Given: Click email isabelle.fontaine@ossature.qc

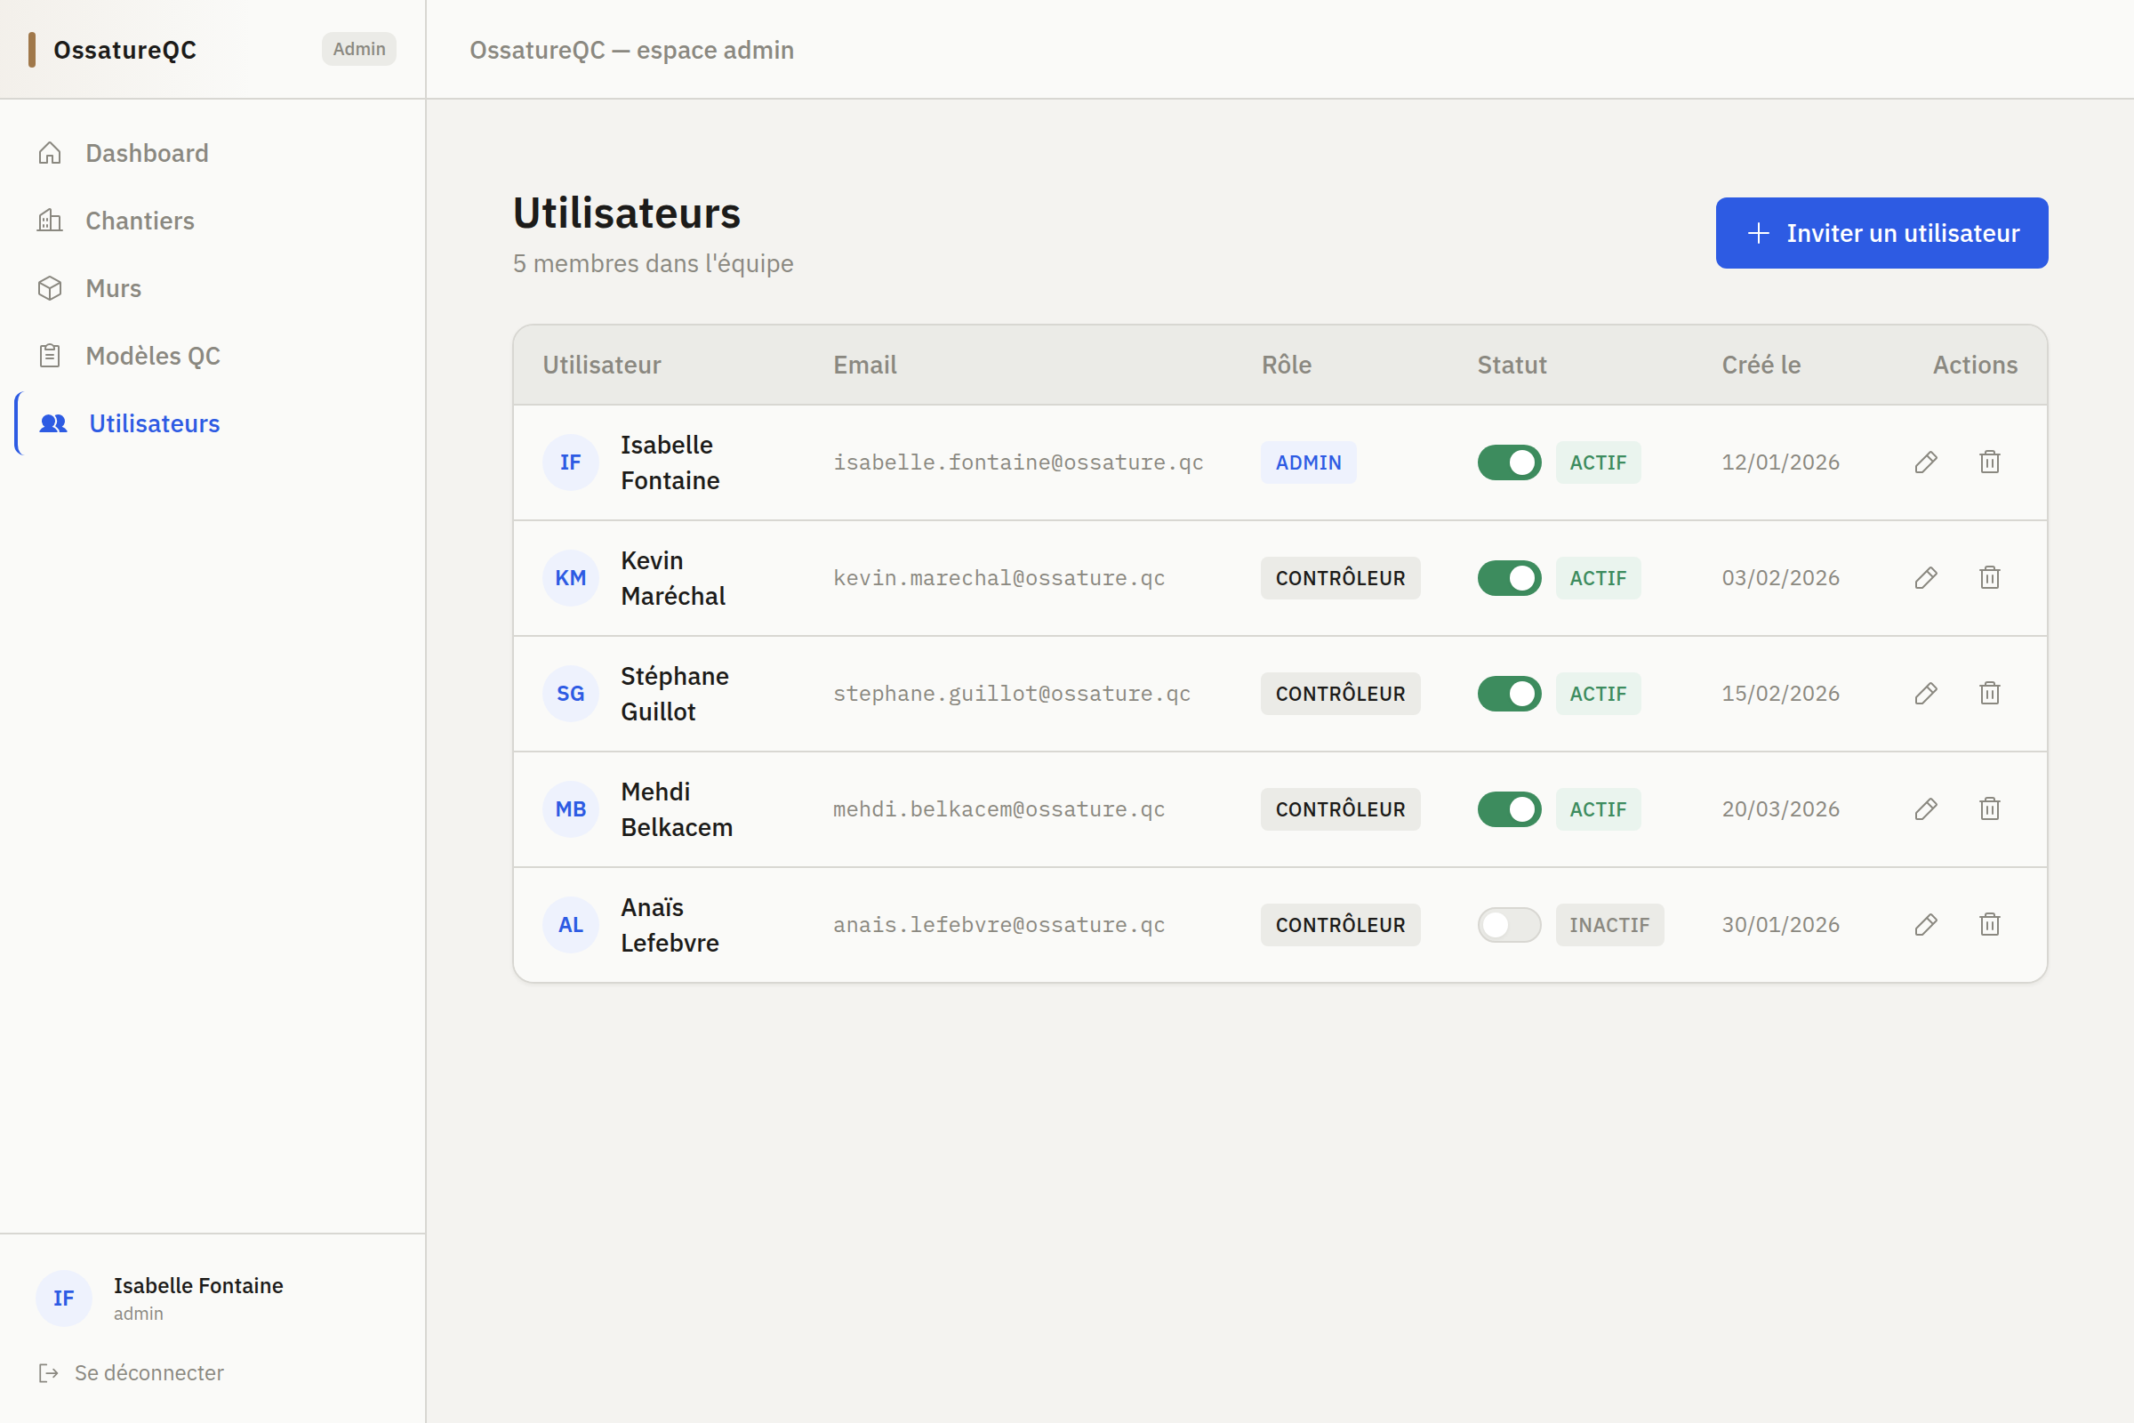Looking at the screenshot, I should 1018,462.
